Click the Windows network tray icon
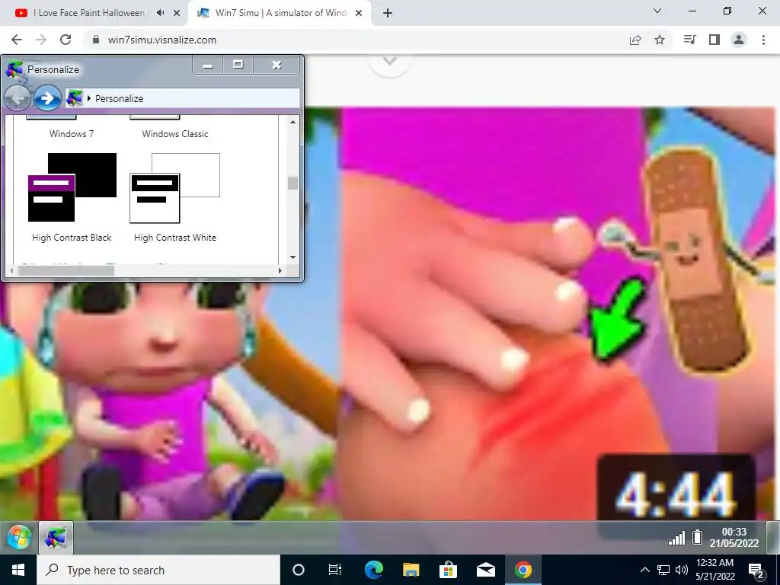This screenshot has height=585, width=780. point(663,570)
